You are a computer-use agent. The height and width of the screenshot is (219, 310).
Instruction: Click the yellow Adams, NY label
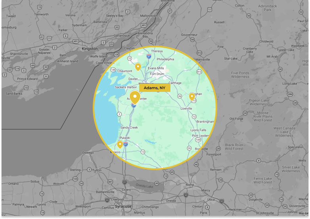pyautogui.click(x=155, y=88)
